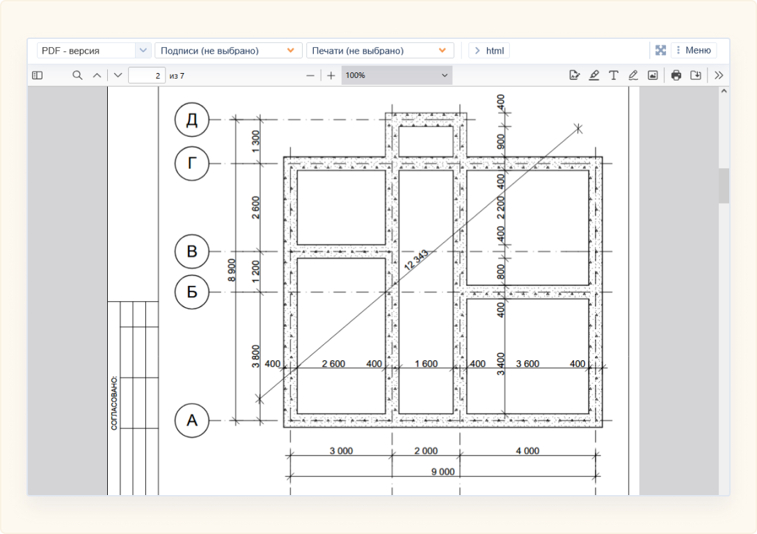Expand the "Подписи (не выбрано)" dropdown
757x534 pixels.
[228, 51]
